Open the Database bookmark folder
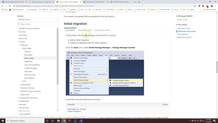 pyautogui.click(x=72, y=10)
